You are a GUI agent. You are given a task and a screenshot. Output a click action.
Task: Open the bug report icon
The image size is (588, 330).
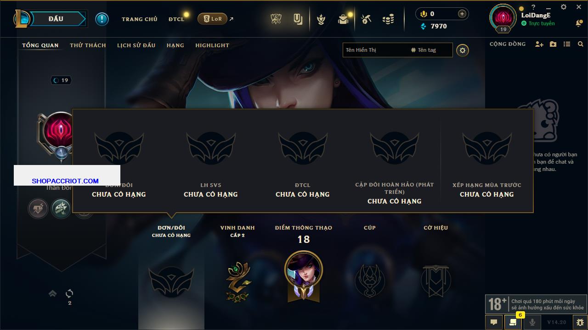[580, 322]
